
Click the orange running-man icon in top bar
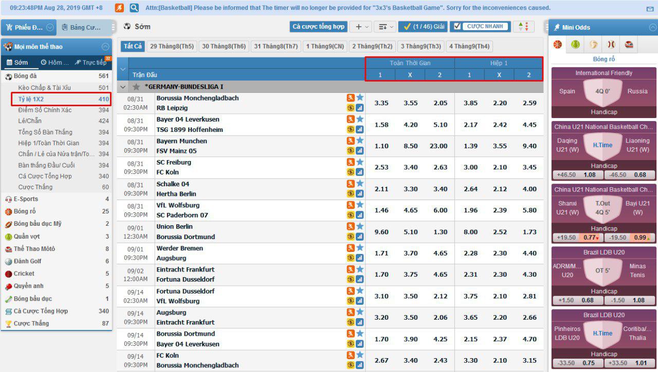(x=119, y=8)
